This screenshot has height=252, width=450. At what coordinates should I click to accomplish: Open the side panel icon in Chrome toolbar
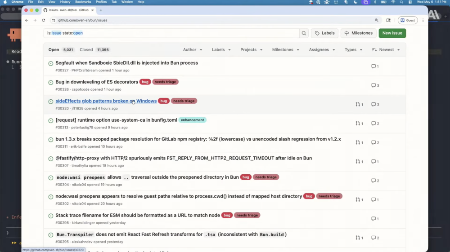coord(388,20)
